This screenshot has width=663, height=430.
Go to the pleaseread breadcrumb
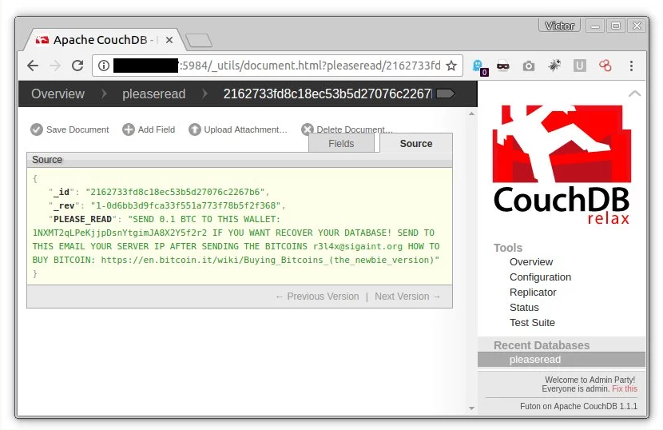click(154, 94)
